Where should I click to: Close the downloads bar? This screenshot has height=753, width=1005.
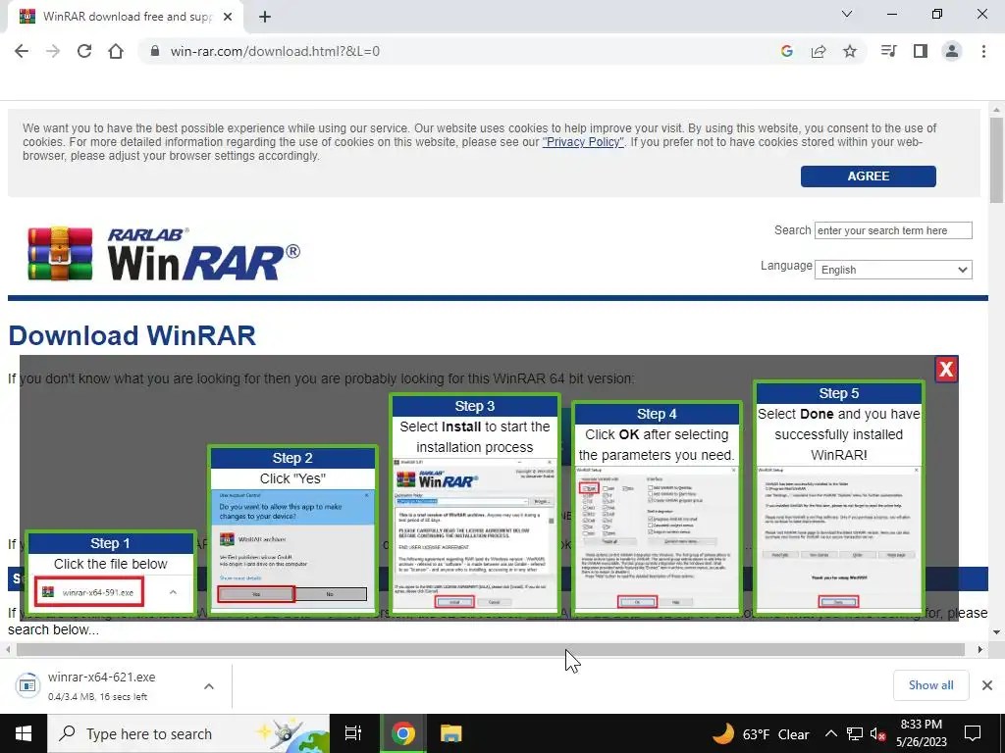[987, 685]
